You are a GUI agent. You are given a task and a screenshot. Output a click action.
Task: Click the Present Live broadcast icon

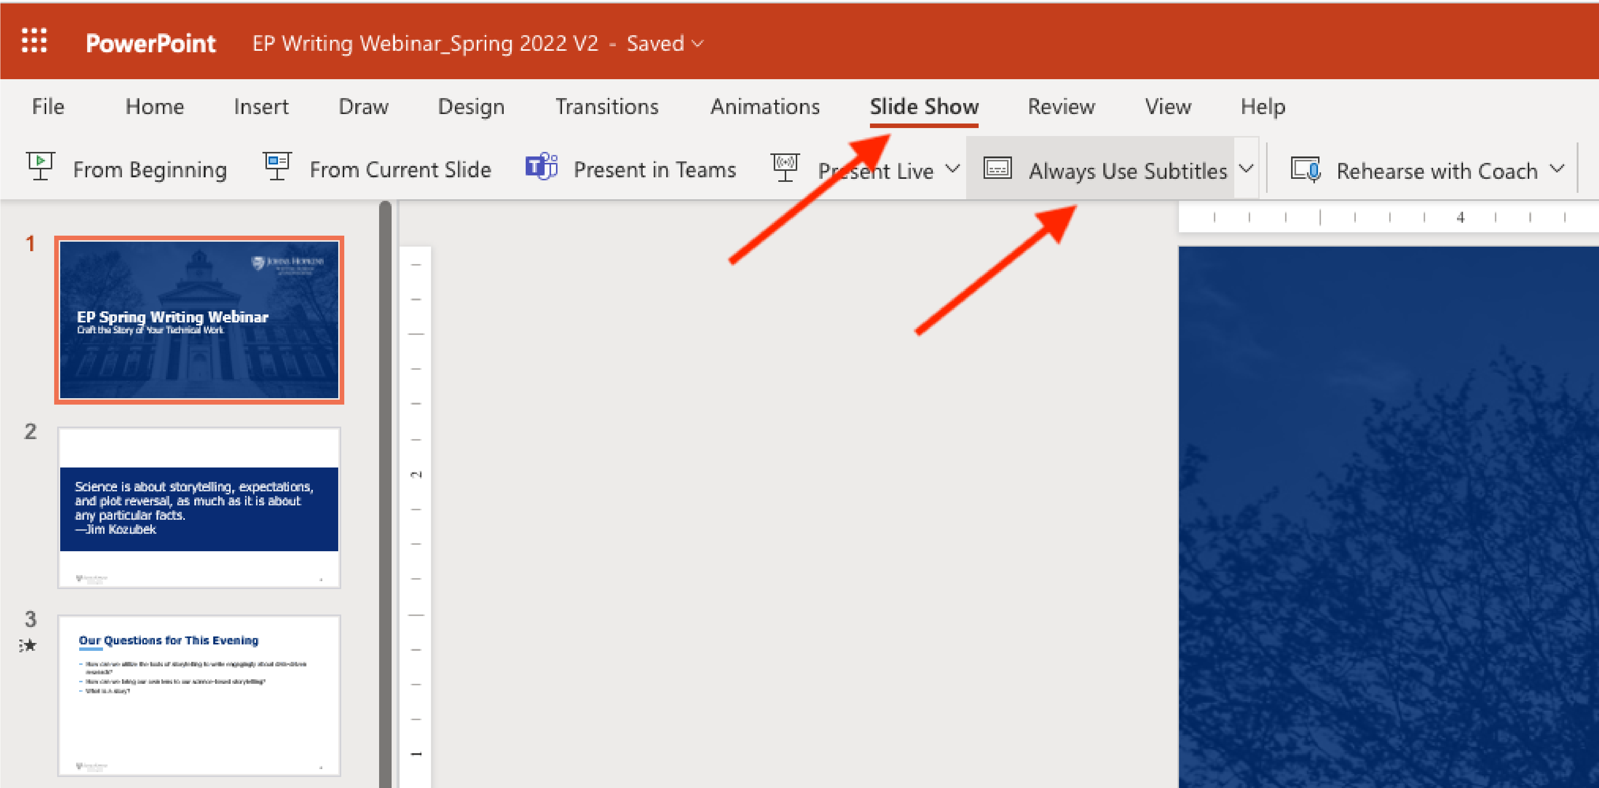pos(785,168)
